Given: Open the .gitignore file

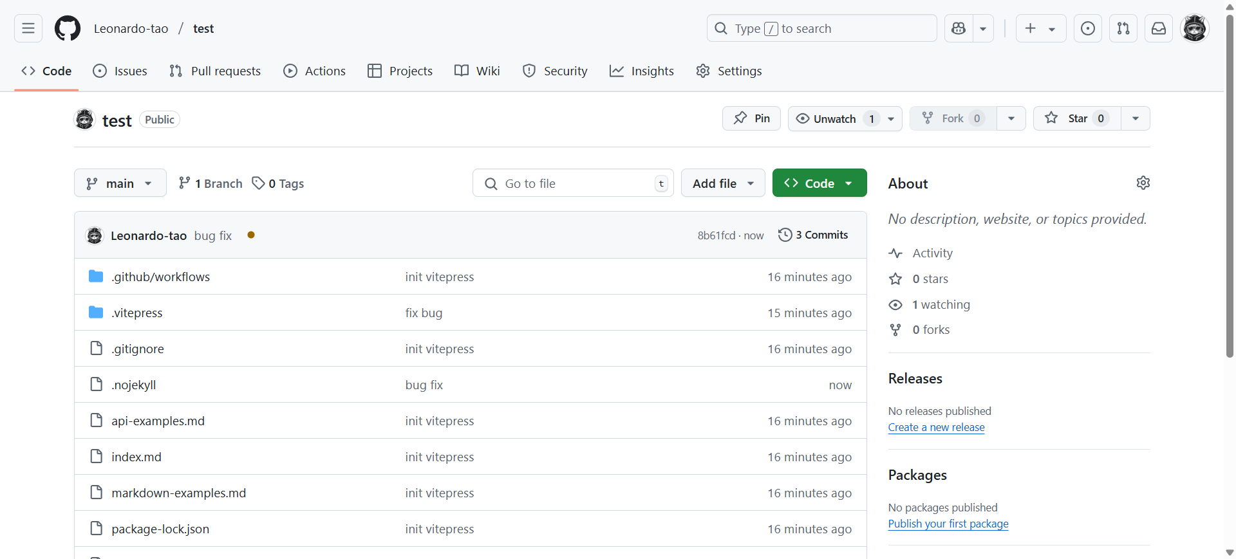Looking at the screenshot, I should [x=138, y=349].
